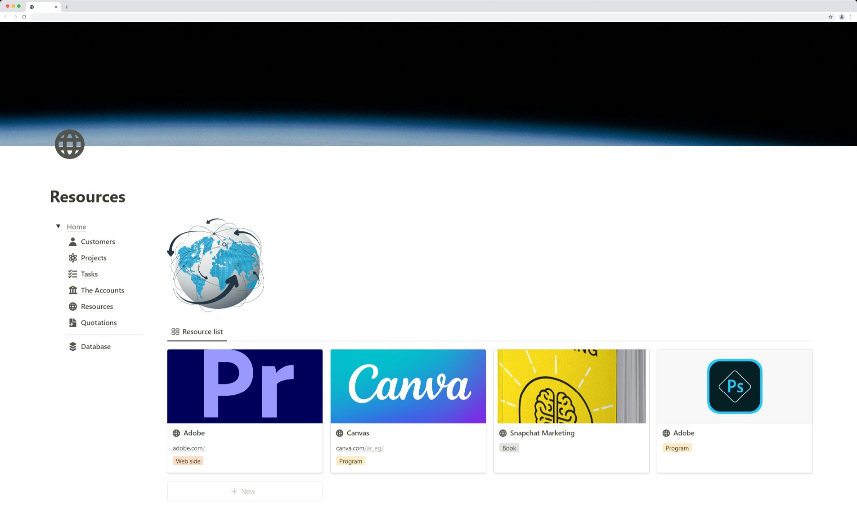Click globe icon on the Canvas card

coord(340,433)
